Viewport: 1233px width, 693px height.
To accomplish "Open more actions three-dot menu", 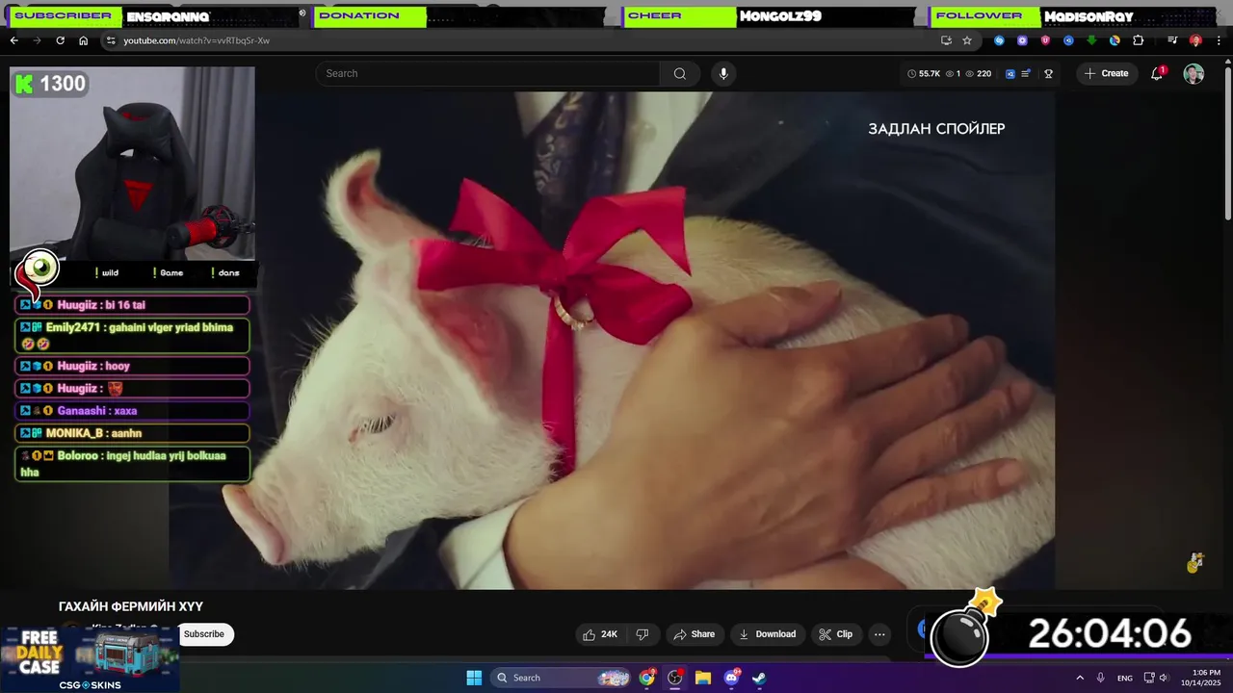I will pos(879,634).
